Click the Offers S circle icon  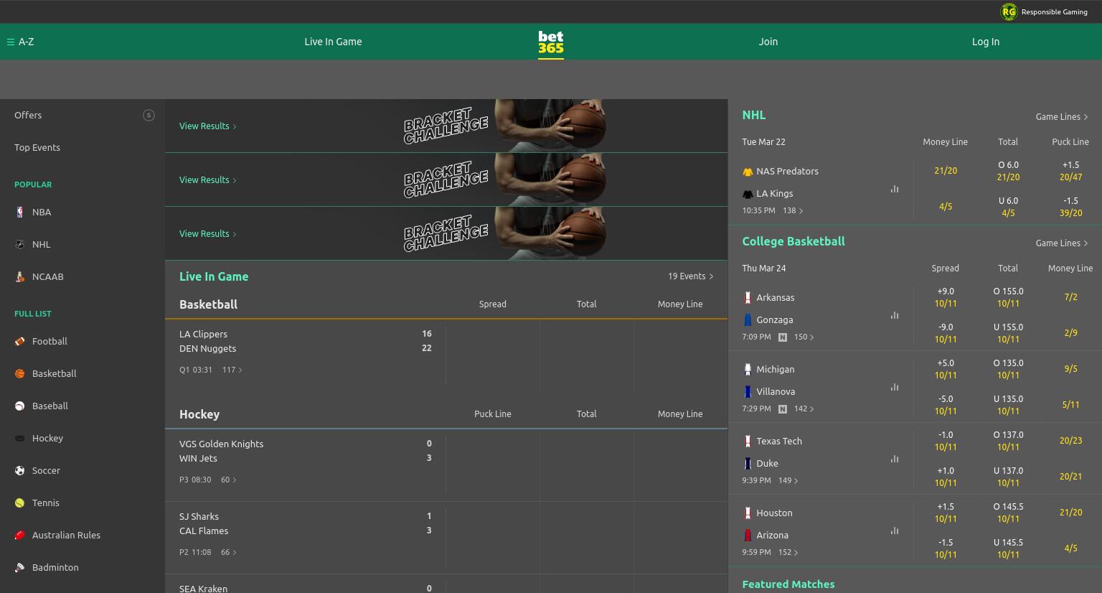[149, 116]
